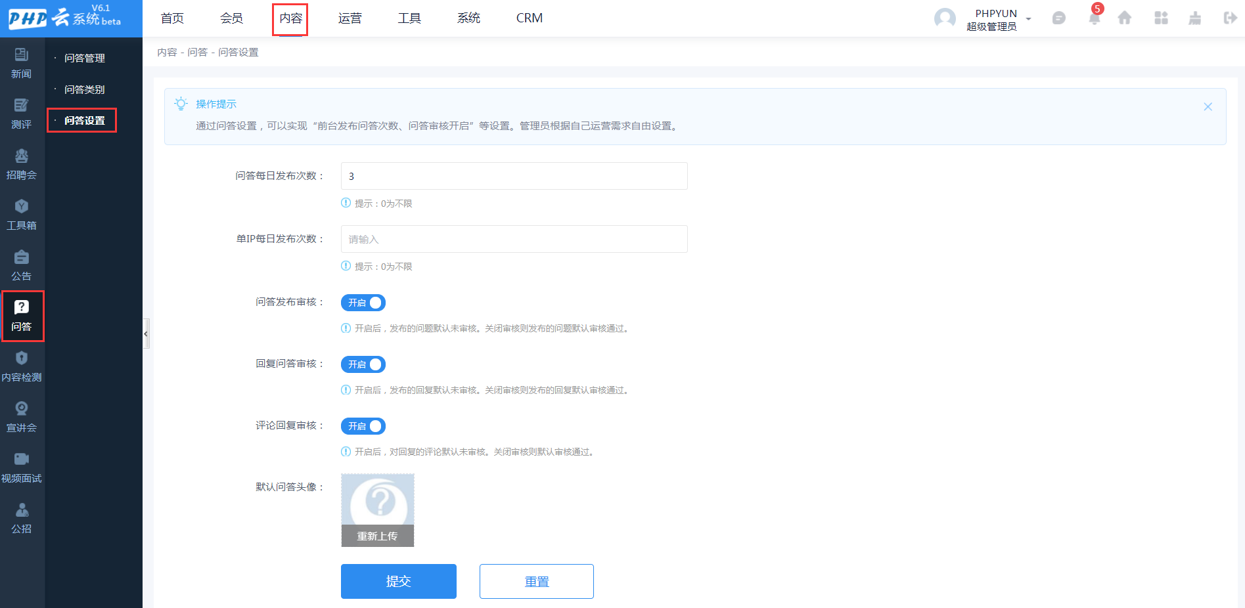1245x608 pixels.
Task: Click the home icon in header
Action: point(1125,18)
